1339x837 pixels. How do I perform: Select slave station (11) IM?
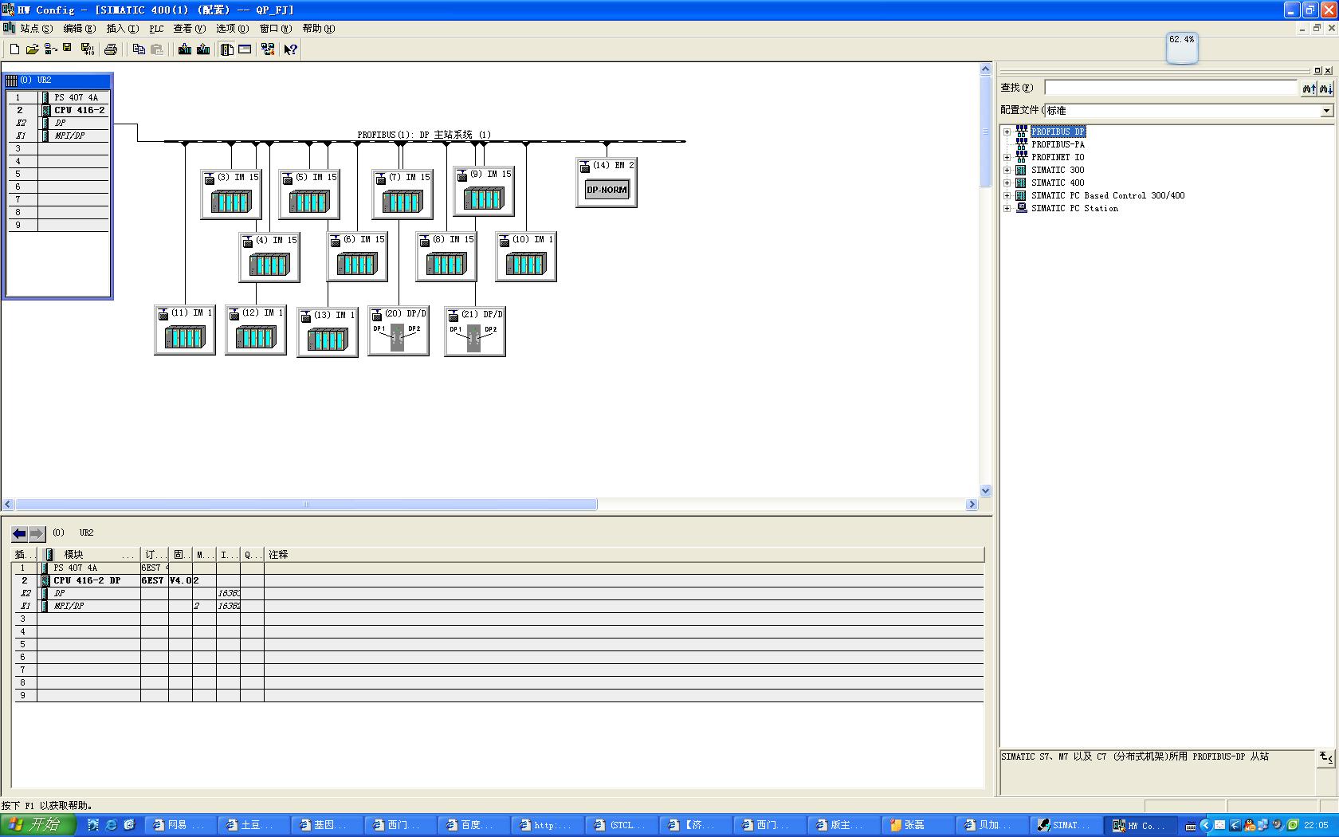185,330
